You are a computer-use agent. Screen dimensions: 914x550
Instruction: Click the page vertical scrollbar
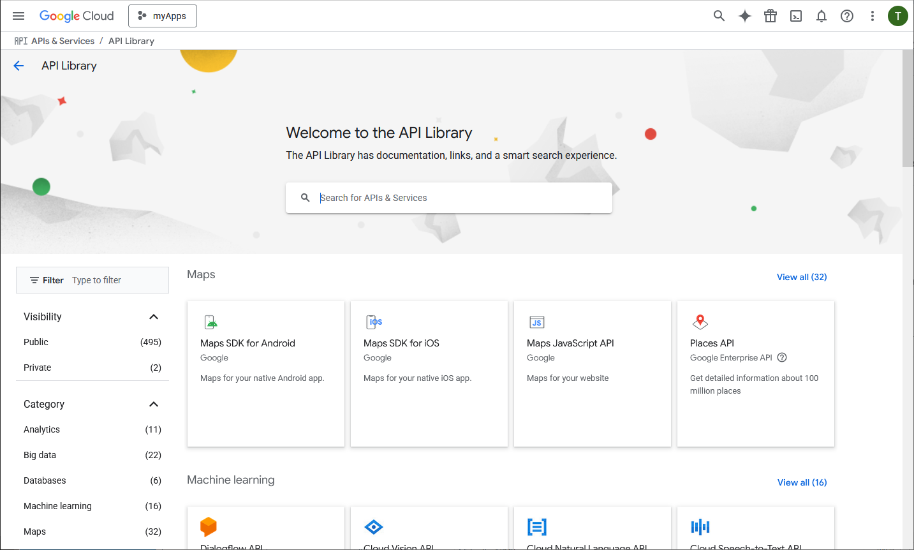(x=908, y=108)
